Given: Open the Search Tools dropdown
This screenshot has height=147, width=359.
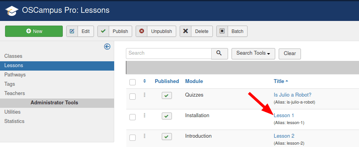Looking at the screenshot, I should point(253,54).
